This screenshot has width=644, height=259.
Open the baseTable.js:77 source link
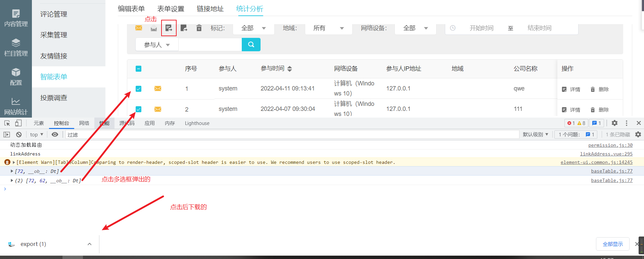point(611,171)
